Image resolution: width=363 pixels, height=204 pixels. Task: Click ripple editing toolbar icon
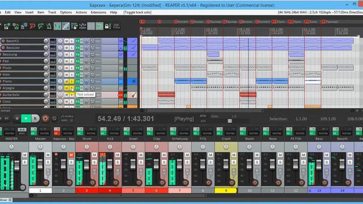coord(74,26)
